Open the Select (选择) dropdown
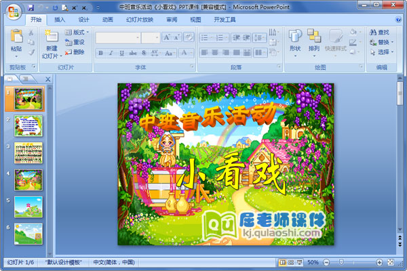This screenshot has height=271, width=407. point(383,51)
